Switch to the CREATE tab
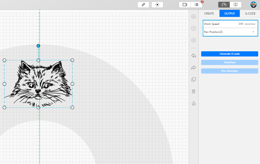Screen dimensions: 260x164 pyautogui.click(x=209, y=13)
